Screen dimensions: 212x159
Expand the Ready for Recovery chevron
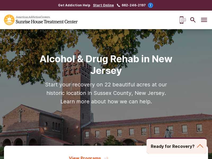200,146
